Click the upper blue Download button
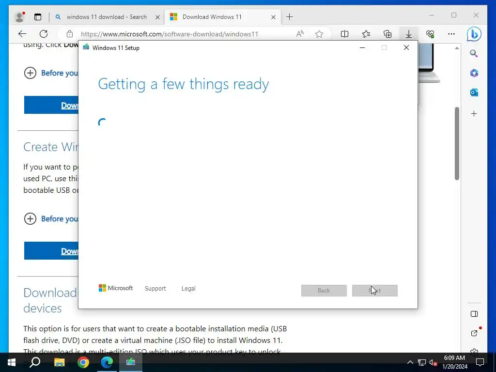The height and width of the screenshot is (372, 496). [51, 105]
